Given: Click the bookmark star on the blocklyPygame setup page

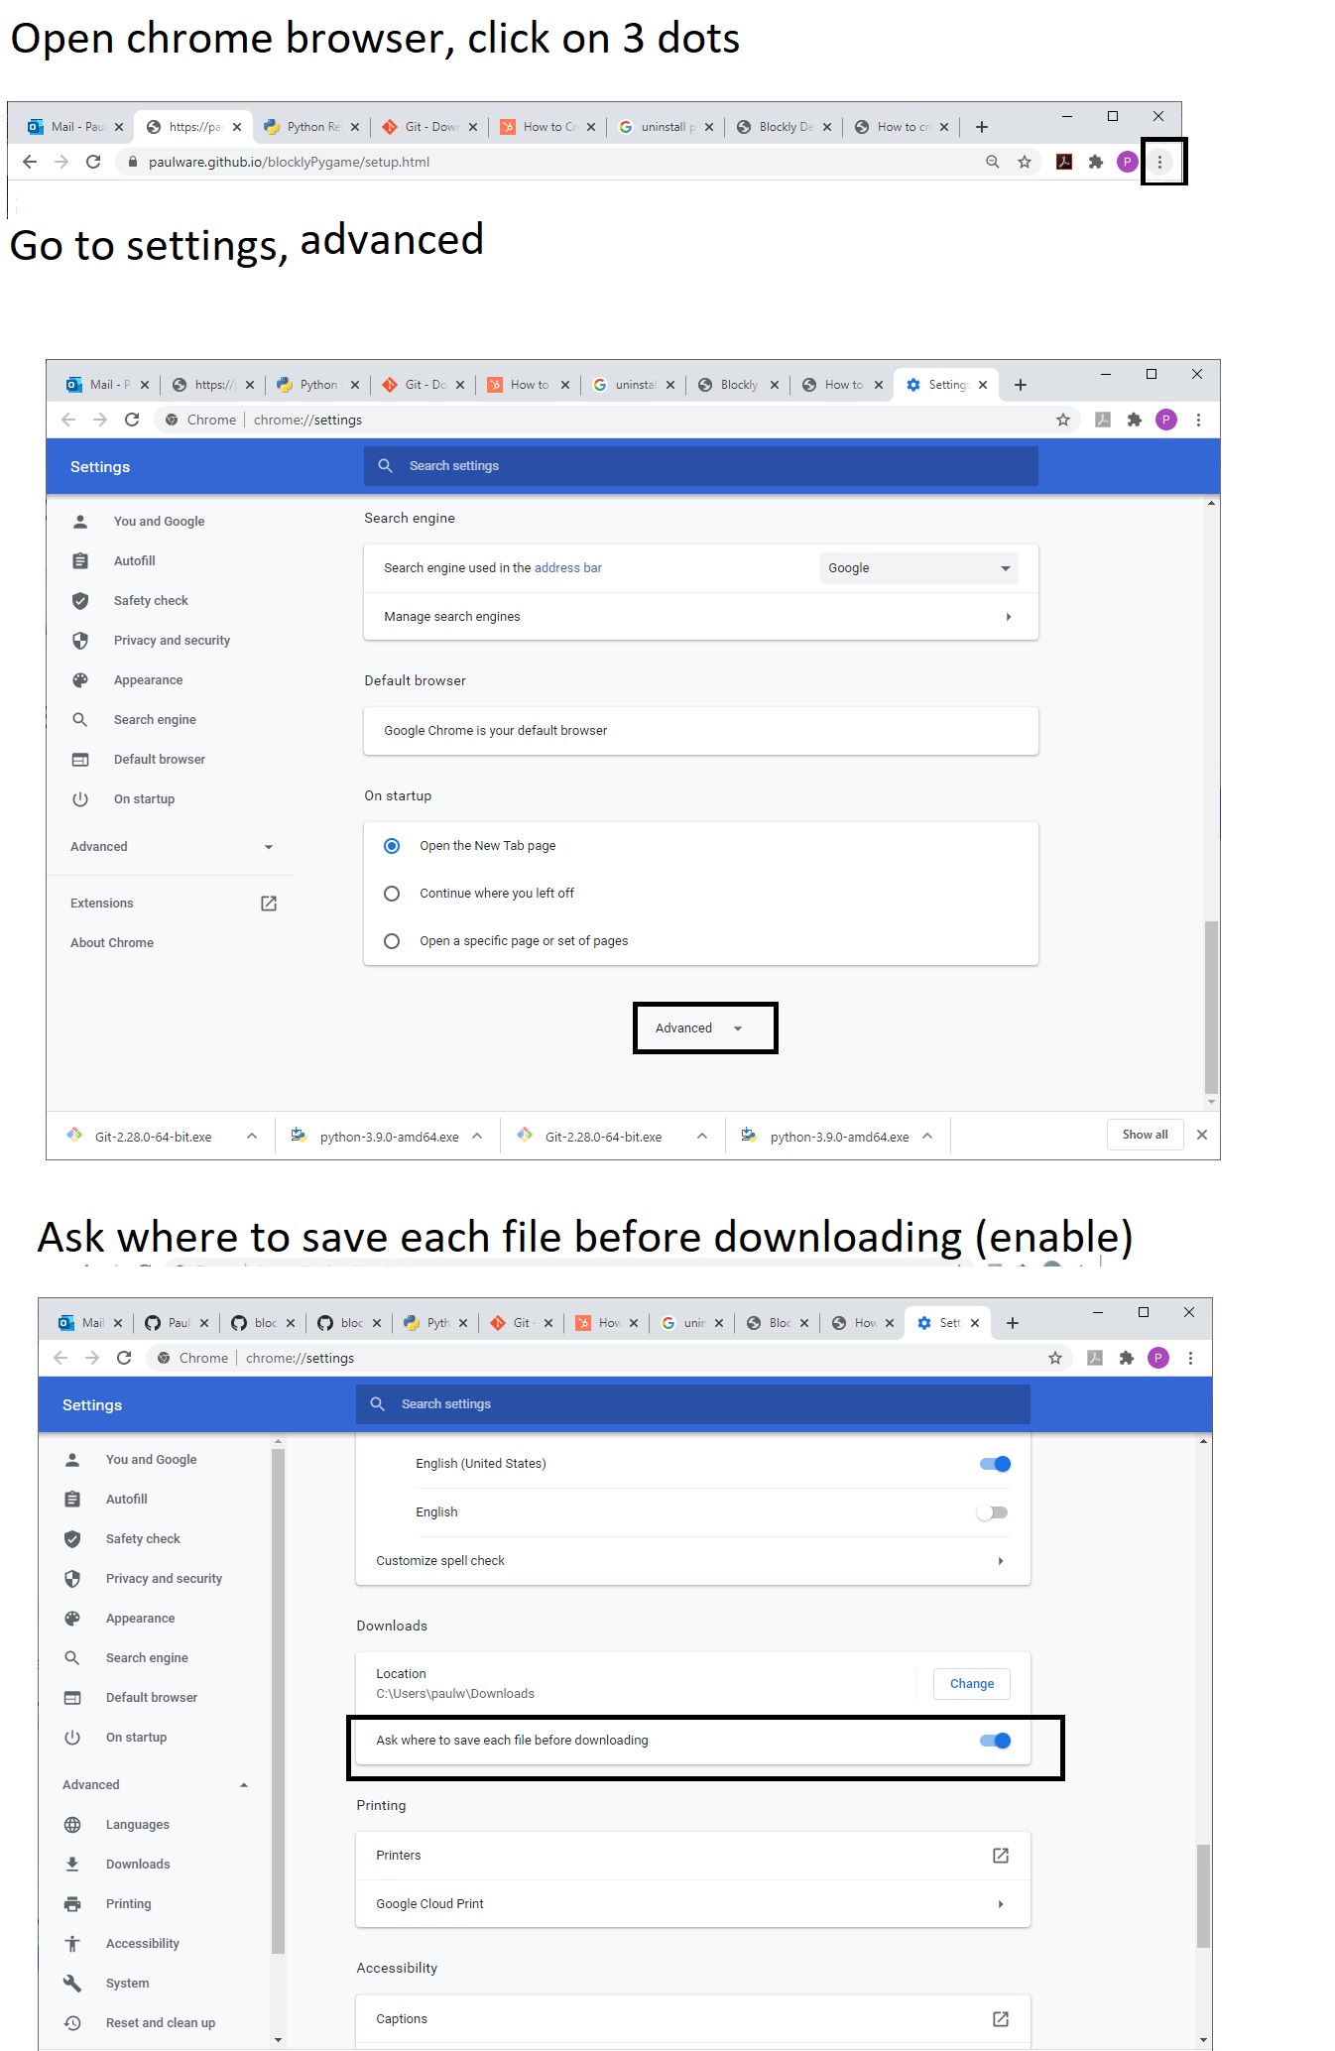Looking at the screenshot, I should [x=1025, y=162].
